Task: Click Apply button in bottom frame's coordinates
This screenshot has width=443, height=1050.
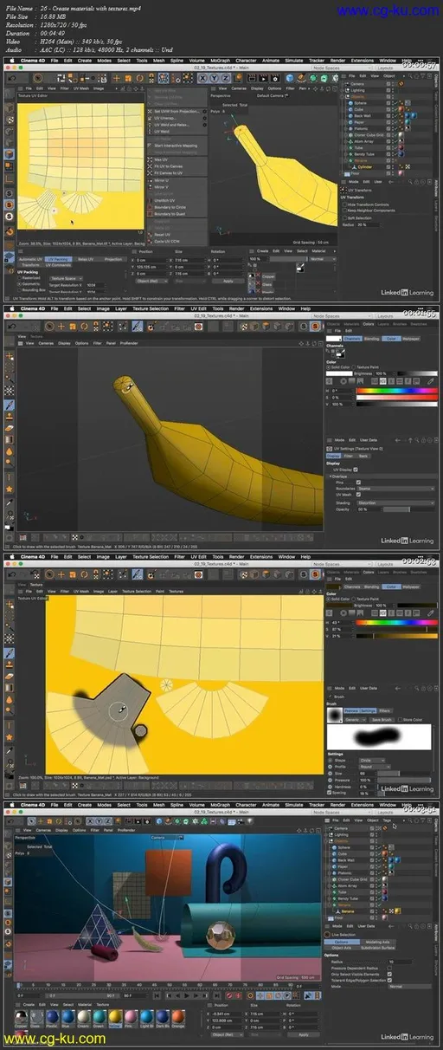Action: click(302, 1034)
